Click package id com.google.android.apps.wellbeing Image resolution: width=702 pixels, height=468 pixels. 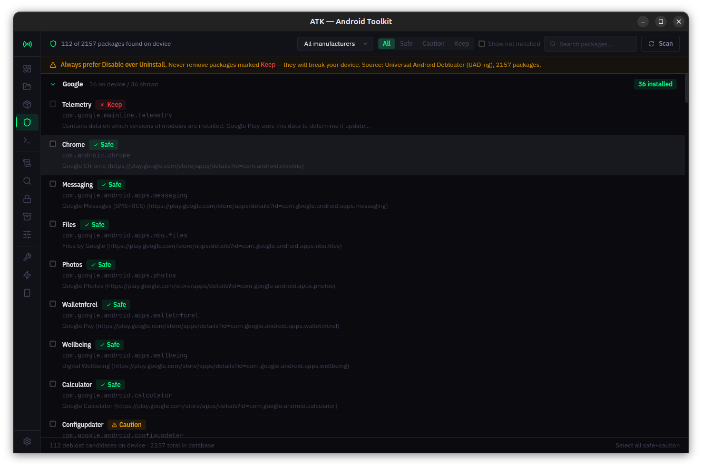point(125,355)
